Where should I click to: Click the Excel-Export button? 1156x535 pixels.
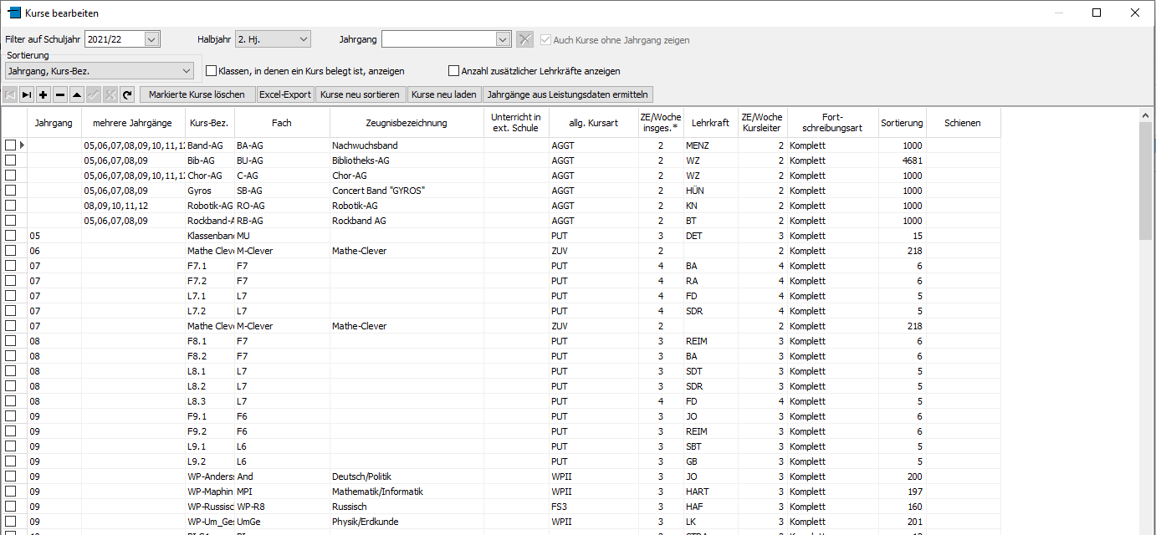[x=285, y=94]
